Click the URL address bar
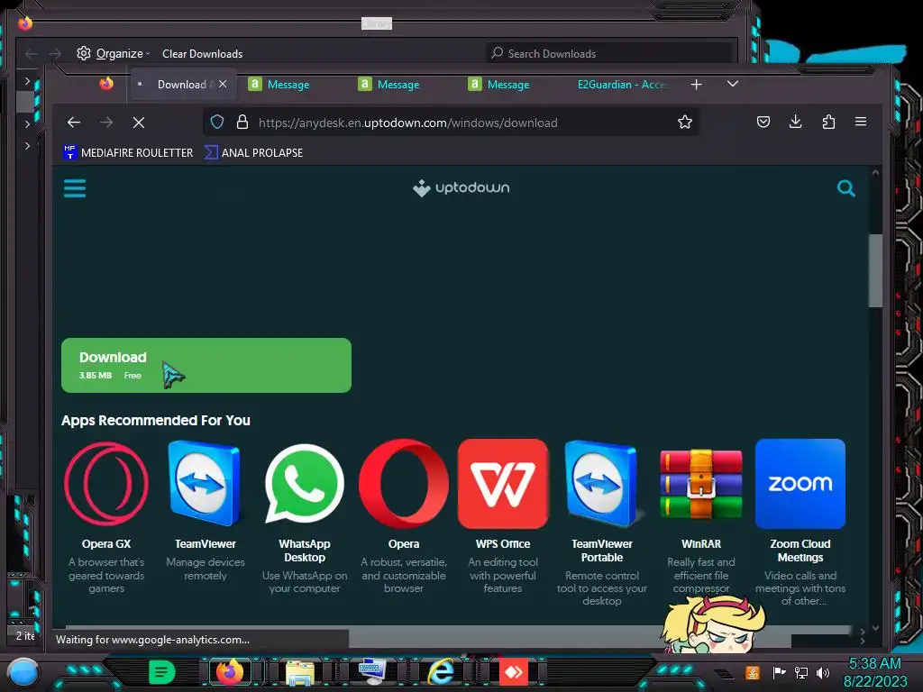 (x=451, y=123)
